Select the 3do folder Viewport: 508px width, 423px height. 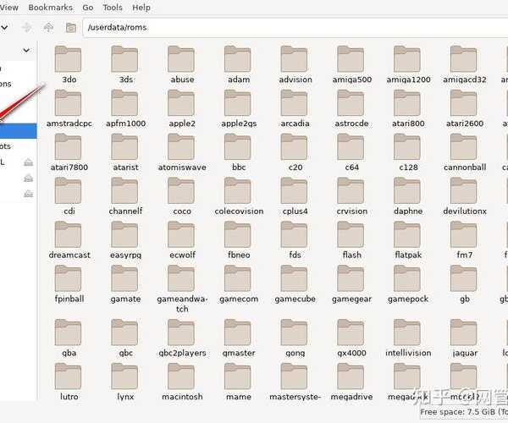click(x=69, y=65)
